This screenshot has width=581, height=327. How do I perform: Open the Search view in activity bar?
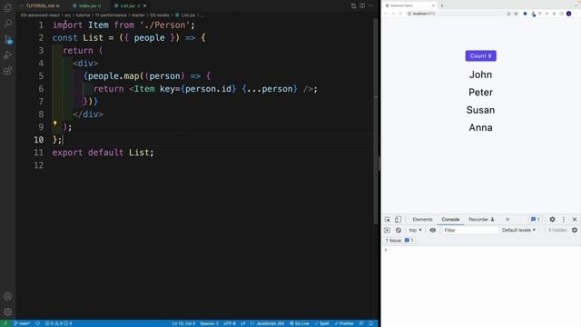[x=8, y=24]
